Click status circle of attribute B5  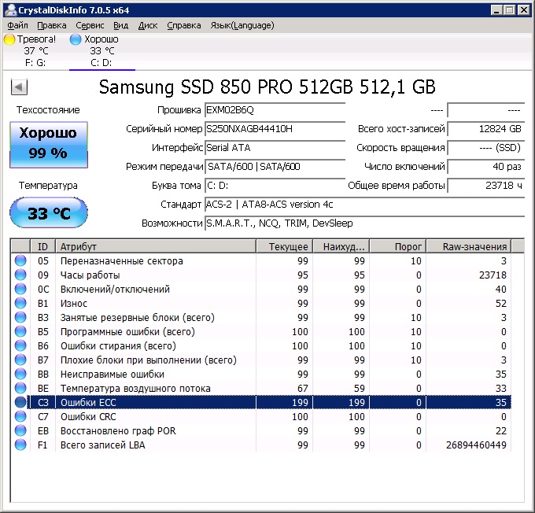pyautogui.click(x=20, y=331)
